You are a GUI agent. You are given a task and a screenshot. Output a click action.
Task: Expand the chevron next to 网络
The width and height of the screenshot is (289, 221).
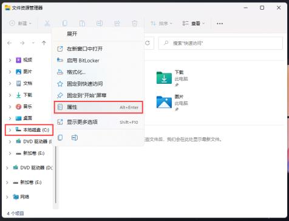pyautogui.click(x=7, y=197)
